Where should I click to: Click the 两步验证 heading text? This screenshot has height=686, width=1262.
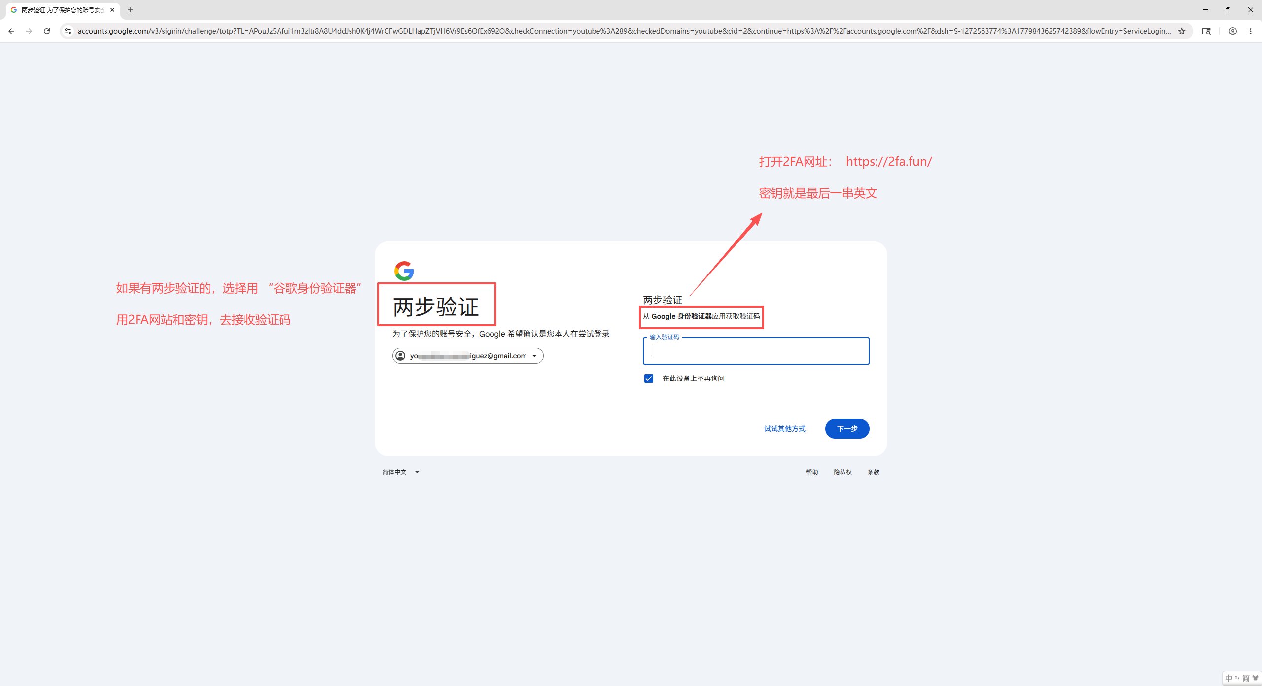(x=436, y=307)
